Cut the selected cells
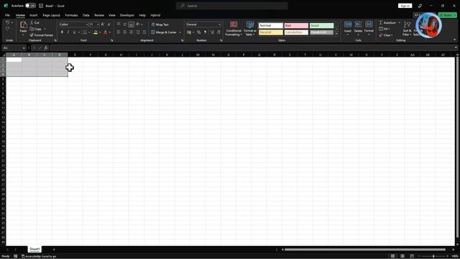This screenshot has width=460, height=259. point(34,22)
